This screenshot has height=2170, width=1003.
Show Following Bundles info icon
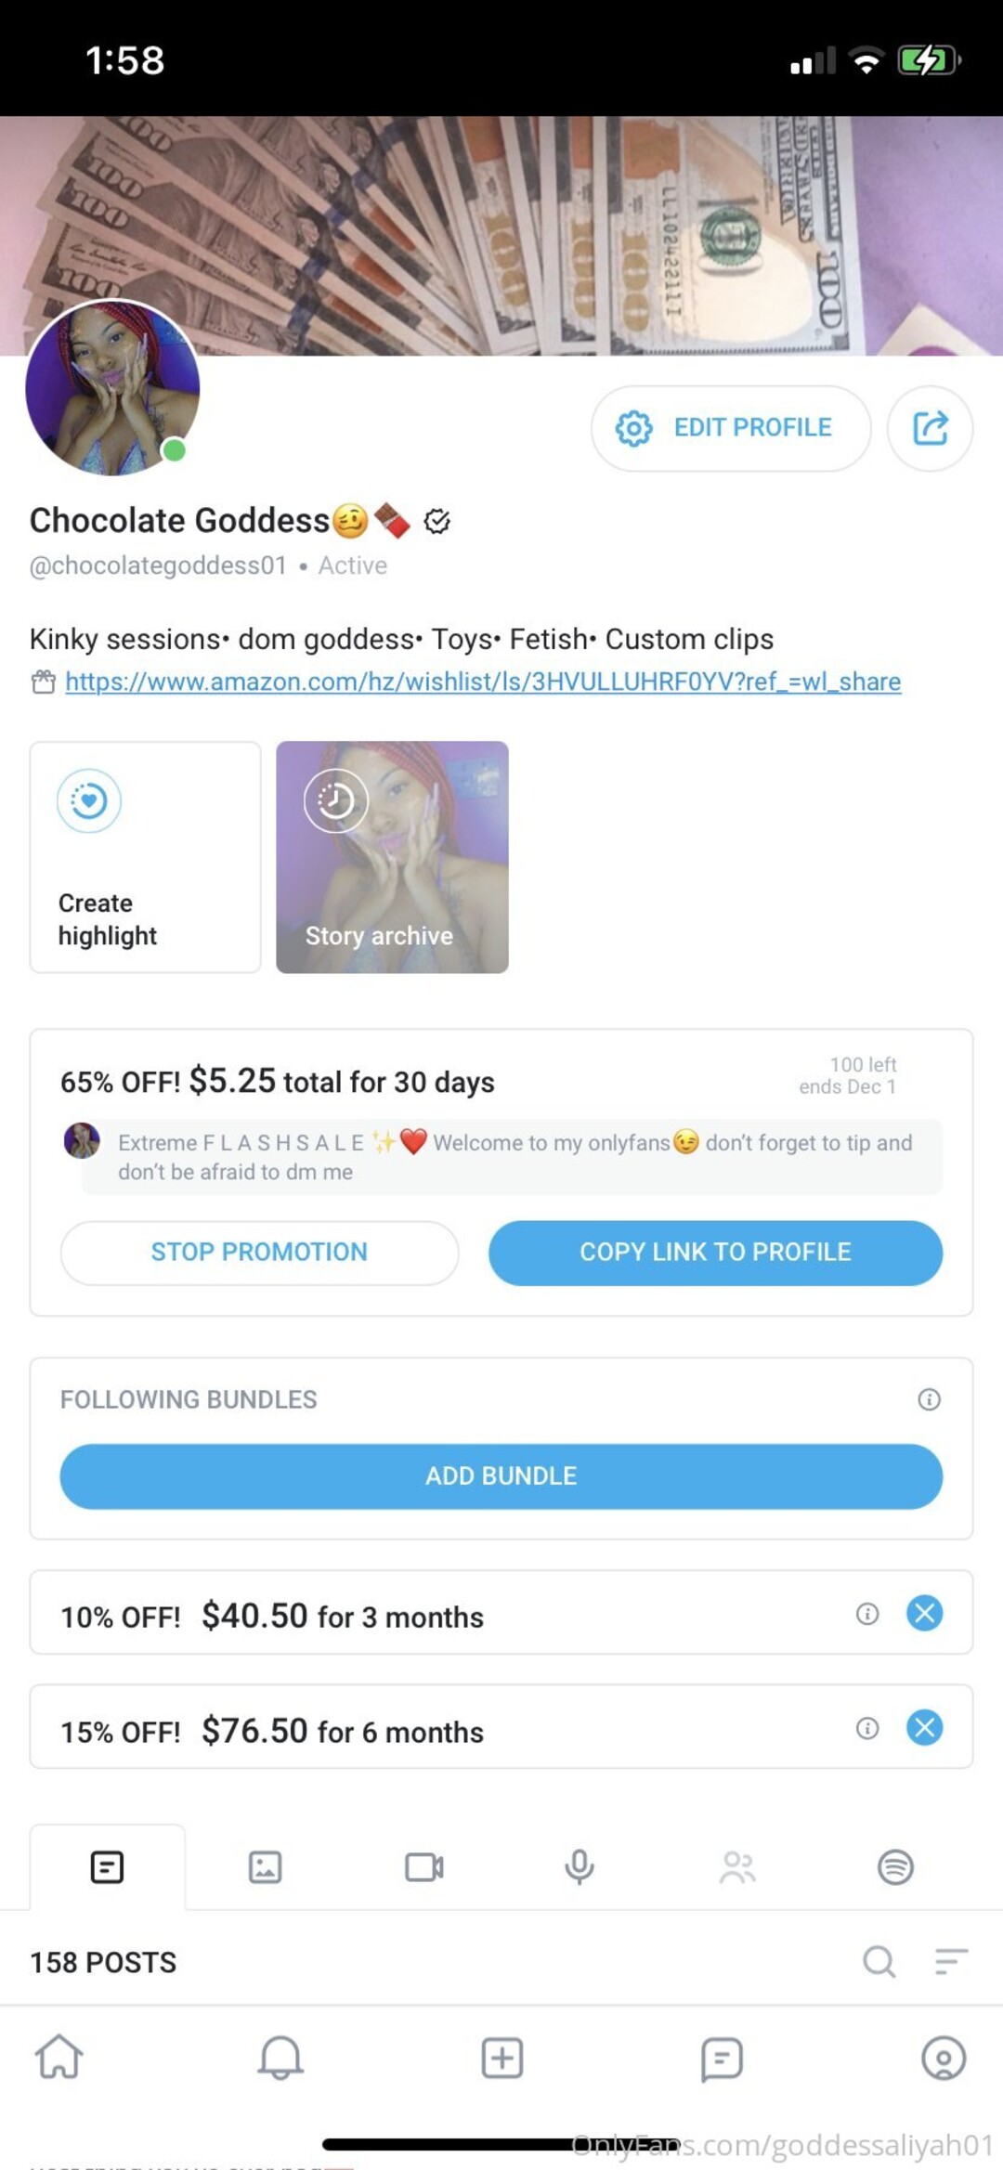pos(929,1399)
